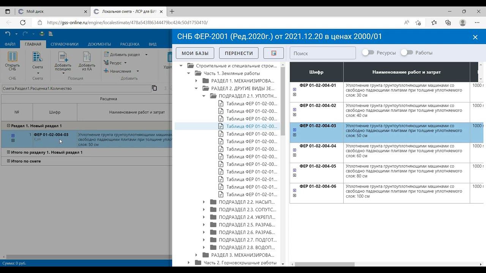The image size is (486, 273).
Task: Add this page to favorites with the star icon
Action: coord(418,23)
